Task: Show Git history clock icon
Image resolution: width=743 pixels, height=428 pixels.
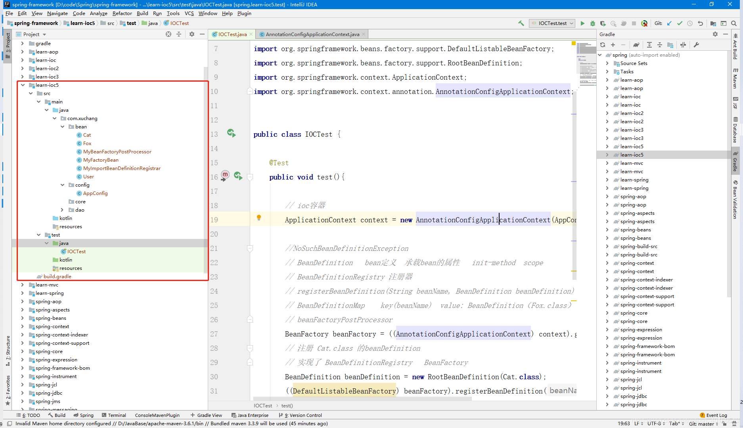Action: (690, 23)
